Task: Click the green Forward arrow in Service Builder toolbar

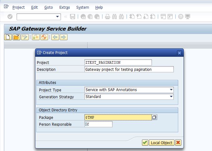Action: tap(63, 37)
